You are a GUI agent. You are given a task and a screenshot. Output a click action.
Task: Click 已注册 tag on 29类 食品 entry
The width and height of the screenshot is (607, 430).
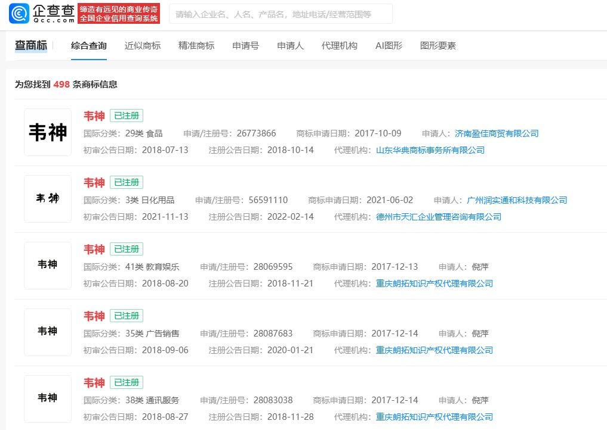click(x=127, y=116)
